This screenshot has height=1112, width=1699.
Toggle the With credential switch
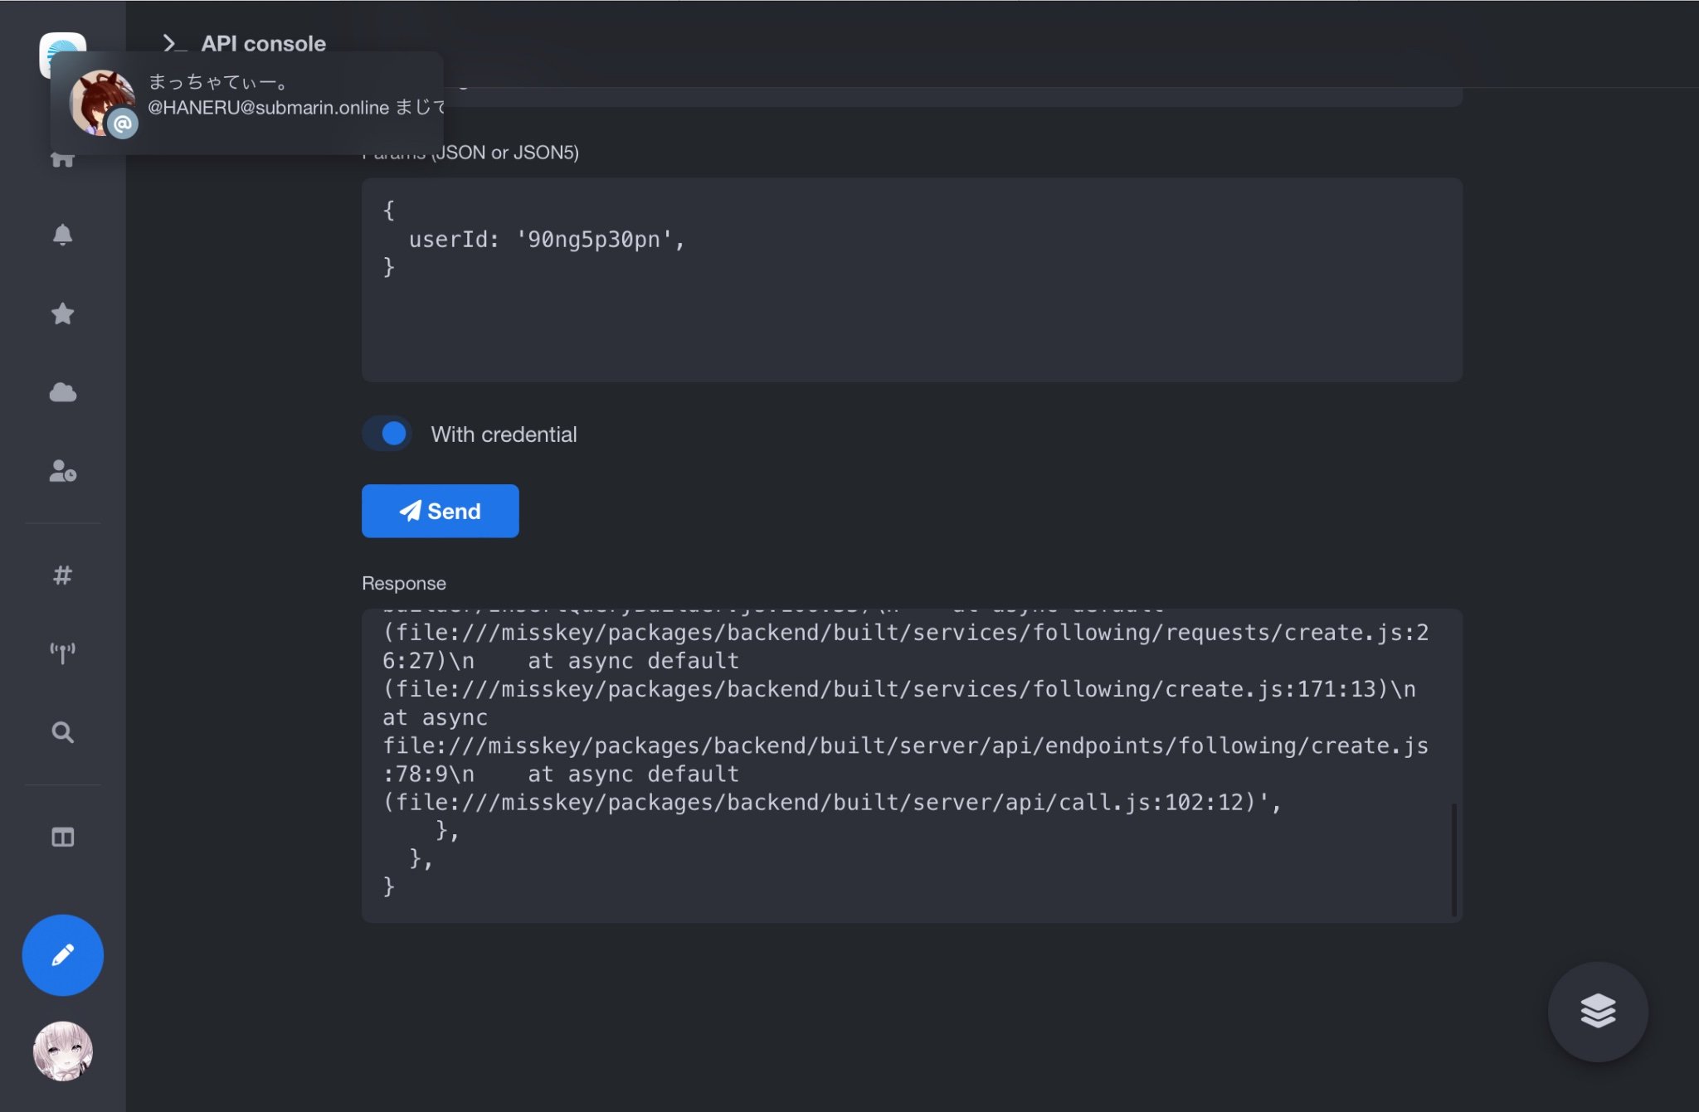[387, 434]
